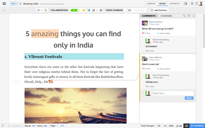Viewport: 205px width, 128px height.
Task: Click the highlighted word 'amazing' in the title
Action: tap(45, 34)
